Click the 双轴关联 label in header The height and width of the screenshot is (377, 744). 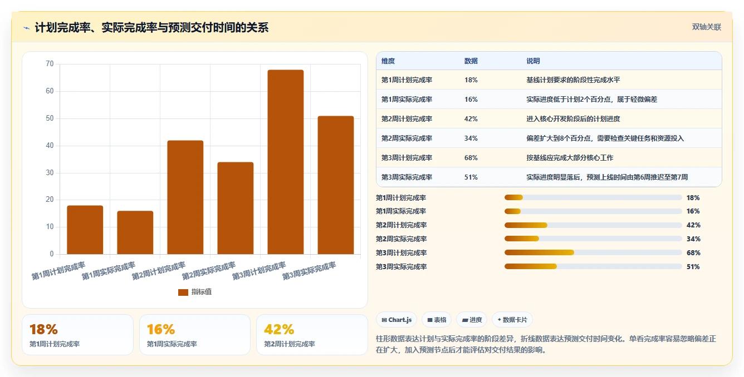(x=707, y=27)
